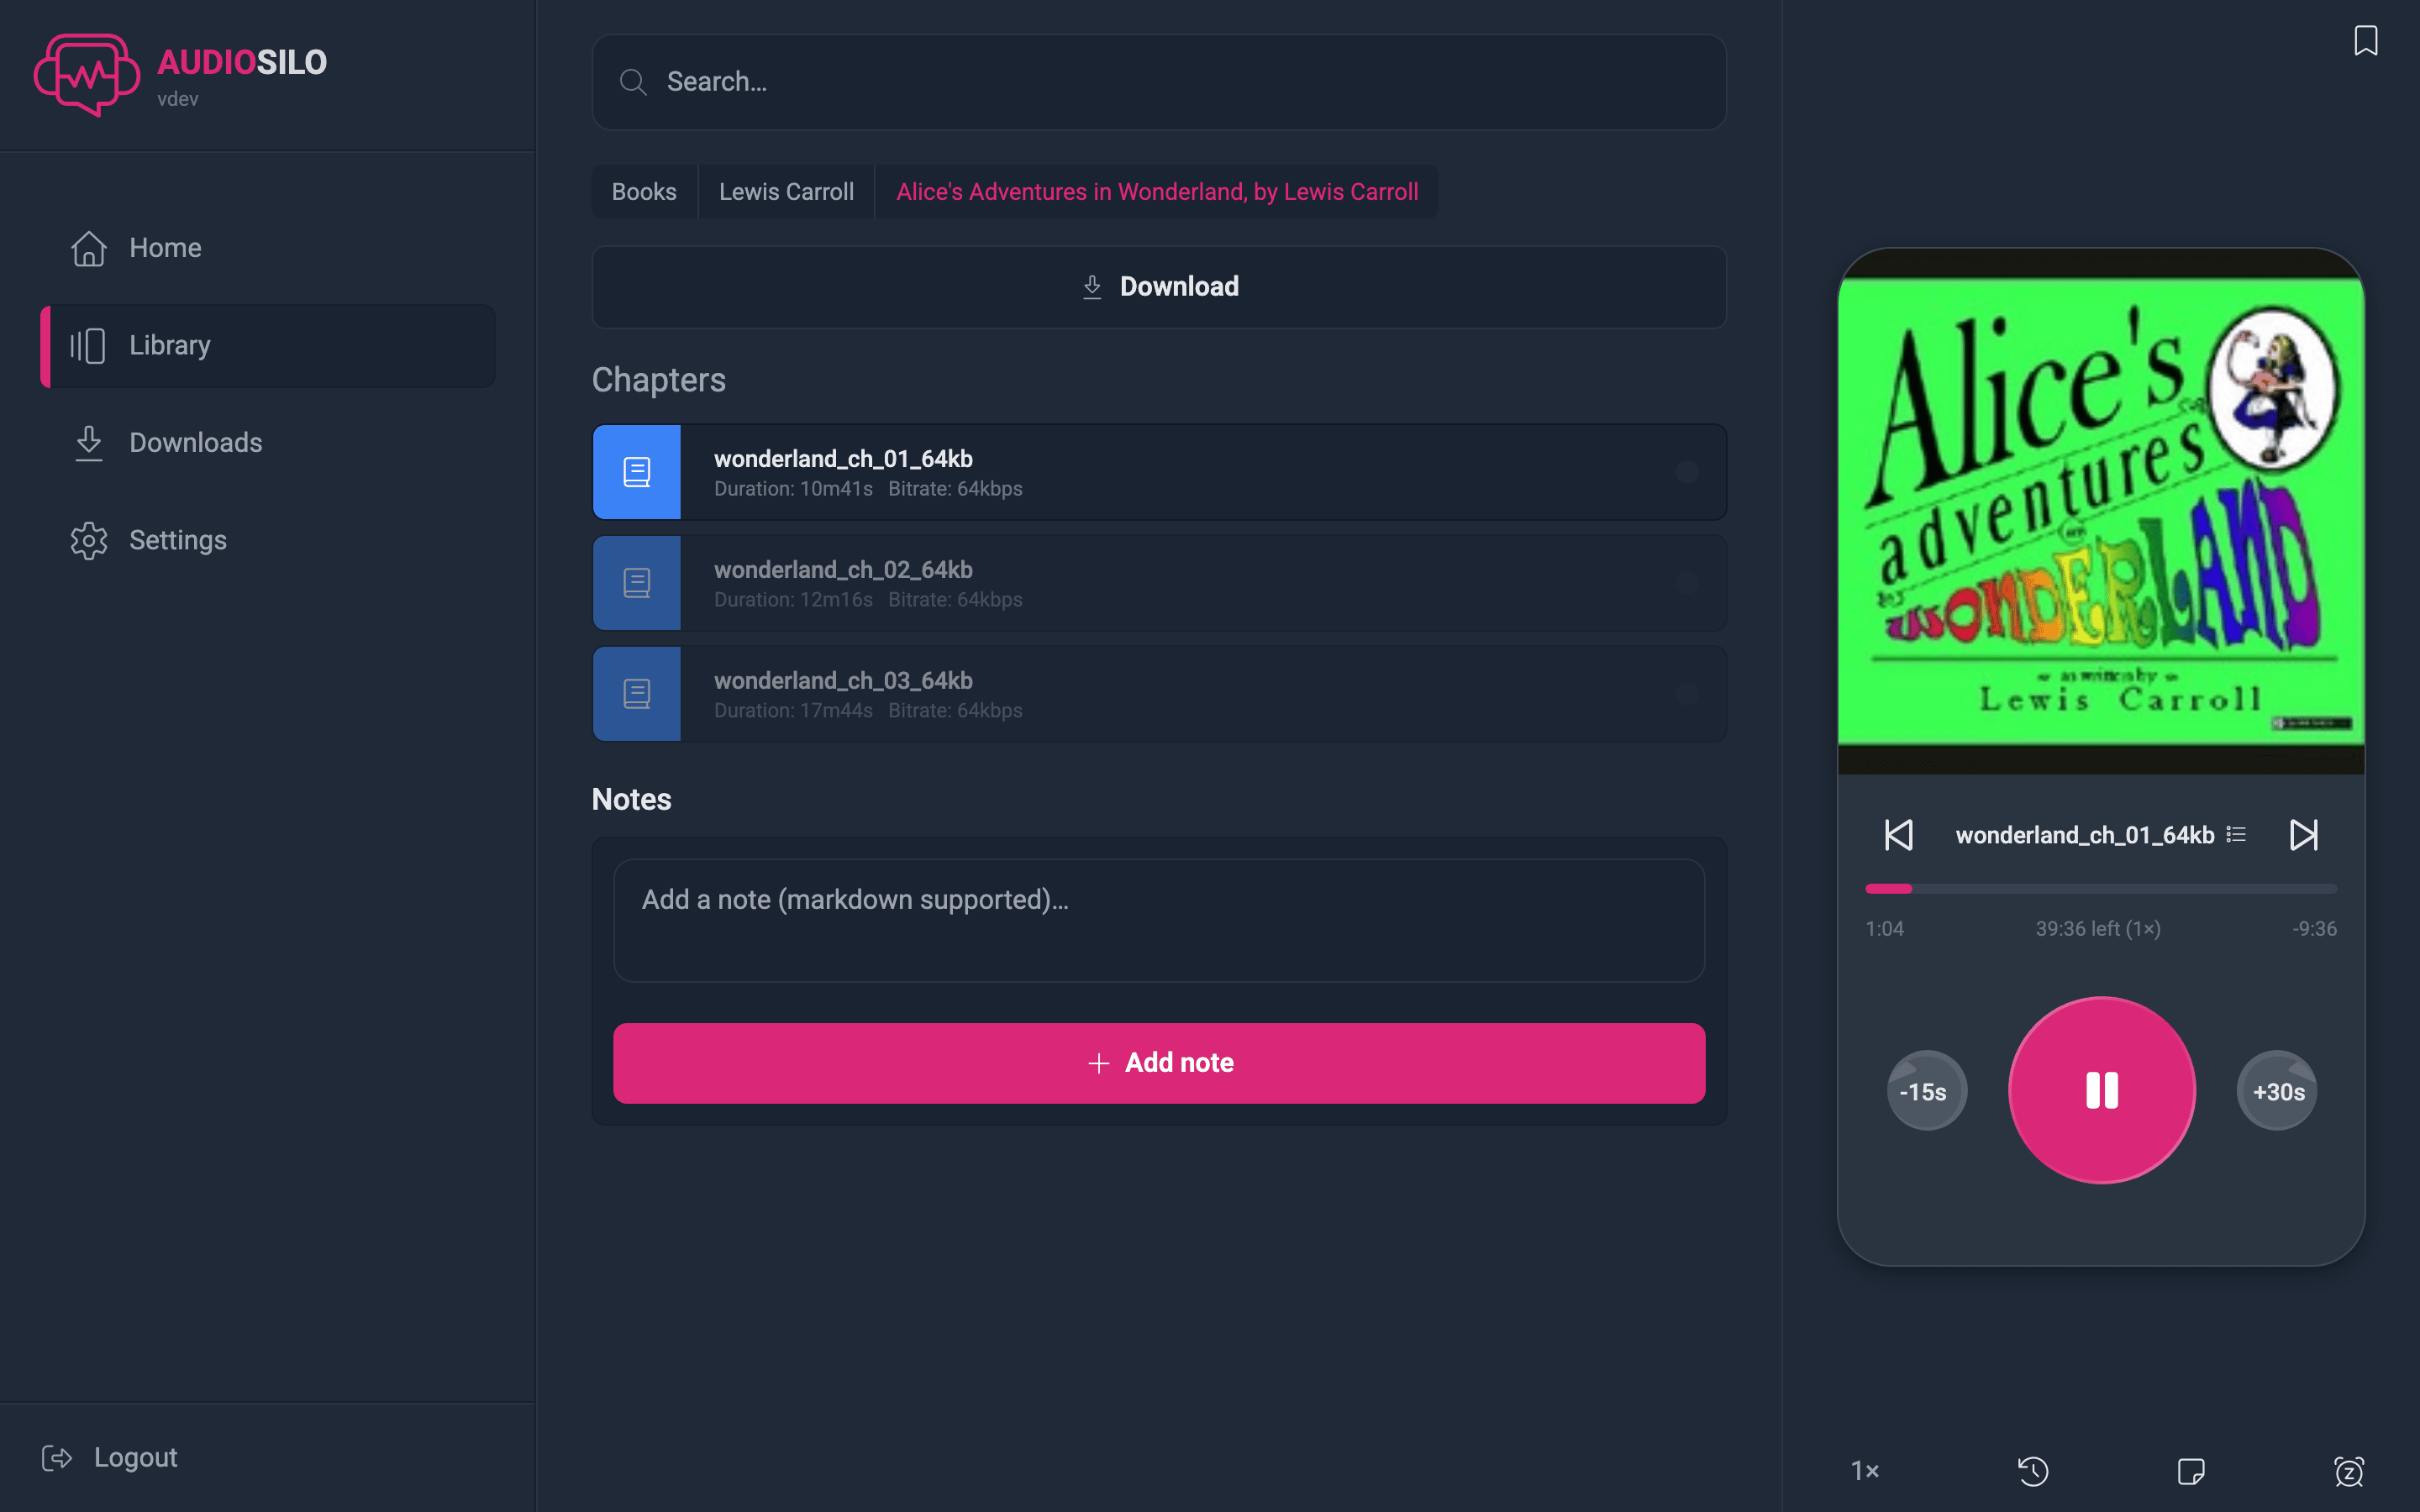Select chapter wonderland_ch_02_64kb
This screenshot has width=2420, height=1512.
[x=1159, y=583]
